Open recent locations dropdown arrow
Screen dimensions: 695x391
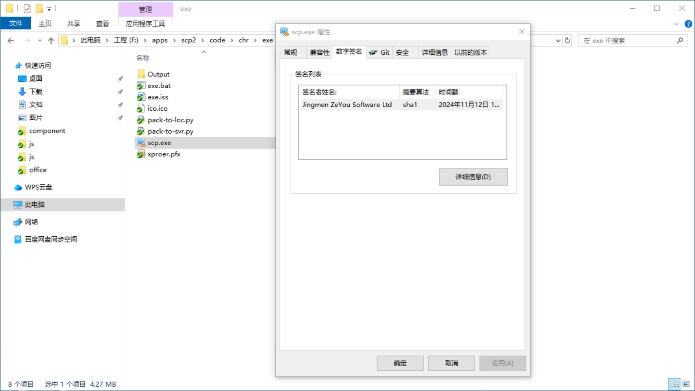coord(40,40)
